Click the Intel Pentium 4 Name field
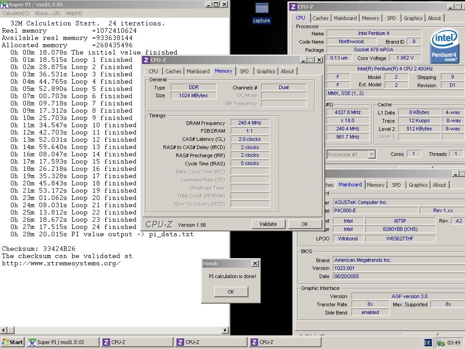Viewport: 465px width, 349px height. point(374,33)
